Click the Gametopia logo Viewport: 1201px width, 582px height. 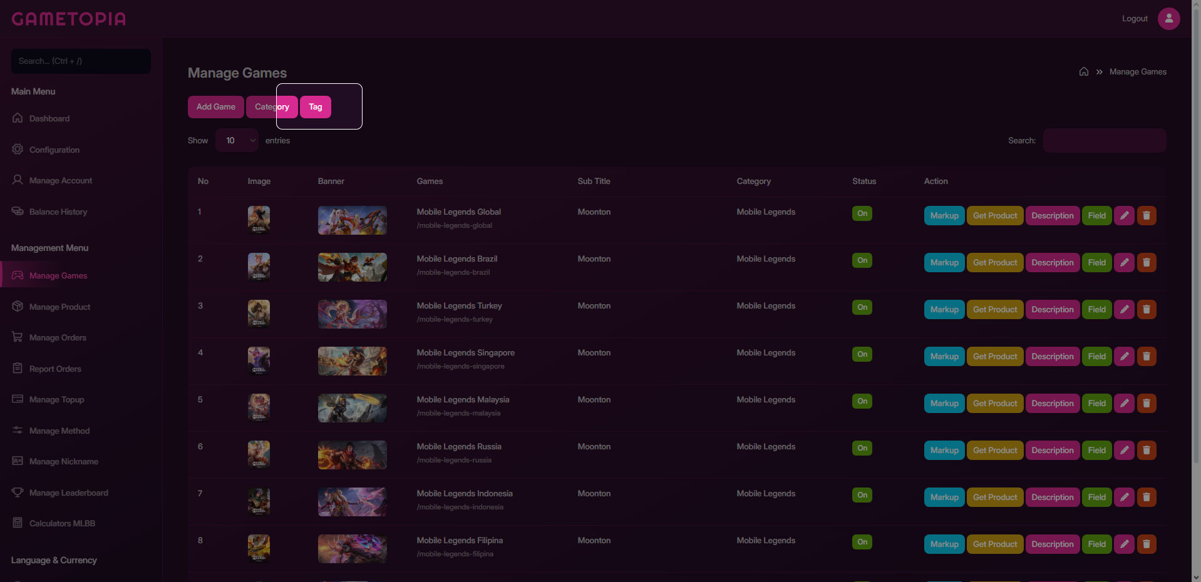(69, 19)
